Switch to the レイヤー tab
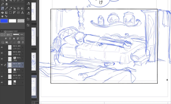This screenshot has width=171, height=104. coord(9,32)
